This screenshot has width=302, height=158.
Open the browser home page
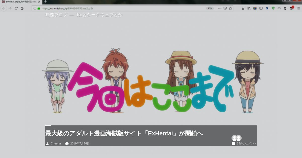(x=22, y=8)
